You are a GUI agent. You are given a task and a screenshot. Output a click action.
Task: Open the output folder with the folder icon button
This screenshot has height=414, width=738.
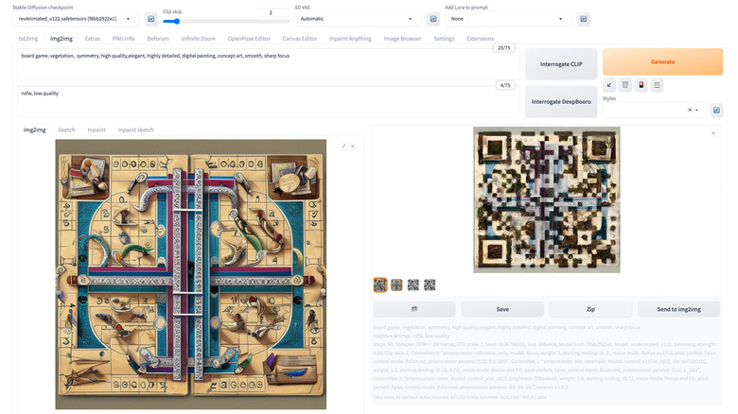pyautogui.click(x=414, y=309)
